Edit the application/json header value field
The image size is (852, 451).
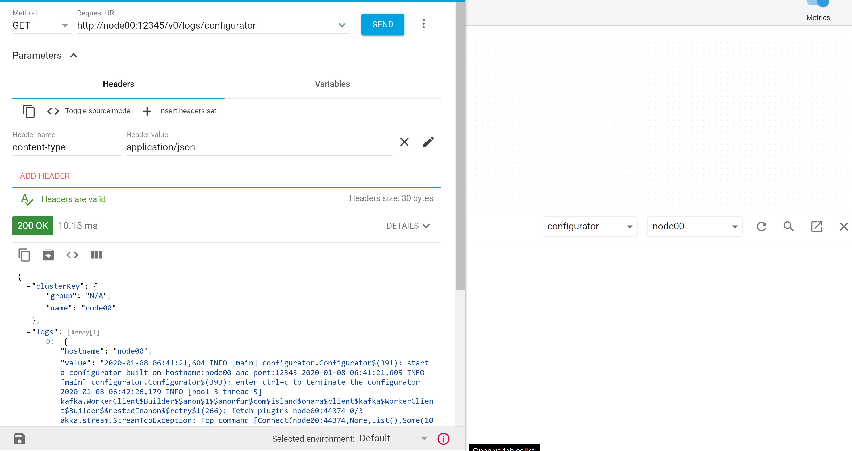coord(259,147)
